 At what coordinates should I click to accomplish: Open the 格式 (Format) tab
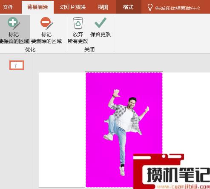tap(128, 7)
